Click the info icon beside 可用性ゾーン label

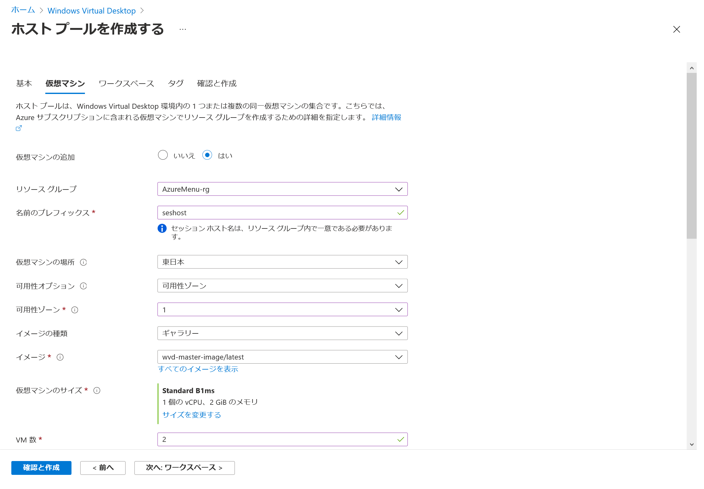coord(75,310)
